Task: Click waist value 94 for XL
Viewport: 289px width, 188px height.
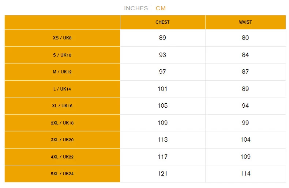Action: pos(245,106)
